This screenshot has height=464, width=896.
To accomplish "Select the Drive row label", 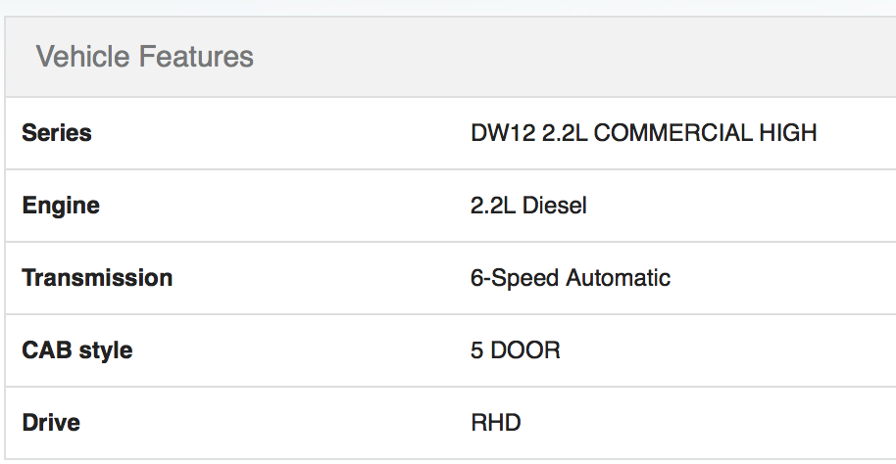I will click(x=51, y=423).
